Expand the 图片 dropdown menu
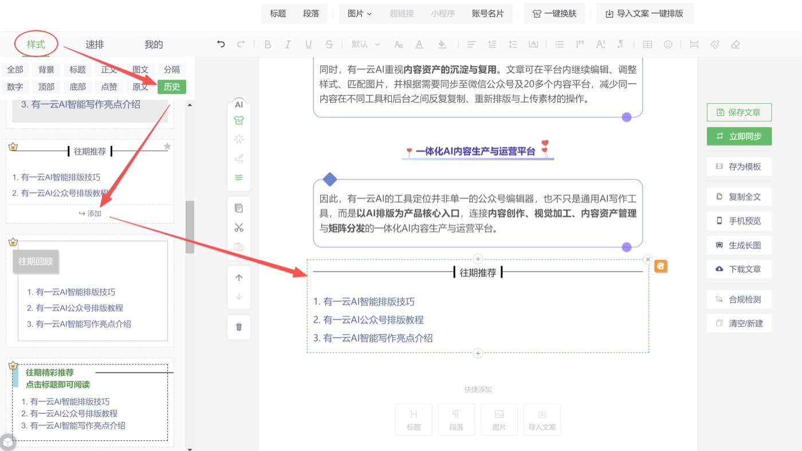The width and height of the screenshot is (802, 451). [x=359, y=14]
